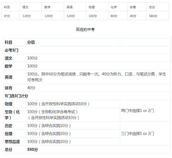
Task: Click the 化学 header in top table
Action: coord(114,7)
